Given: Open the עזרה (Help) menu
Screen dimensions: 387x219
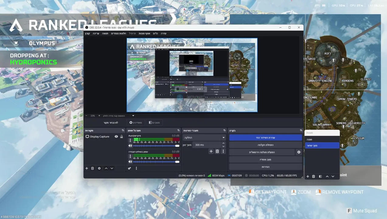Looking at the screenshot, I should tap(163, 33).
